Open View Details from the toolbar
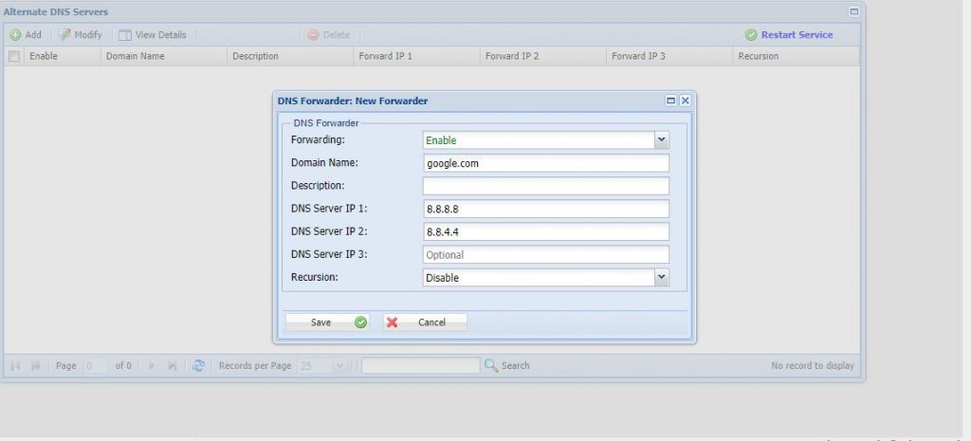Viewport: 971px width, 441px height. (124, 35)
